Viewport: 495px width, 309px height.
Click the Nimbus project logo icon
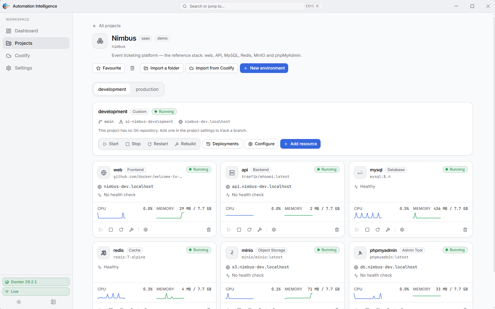100,41
